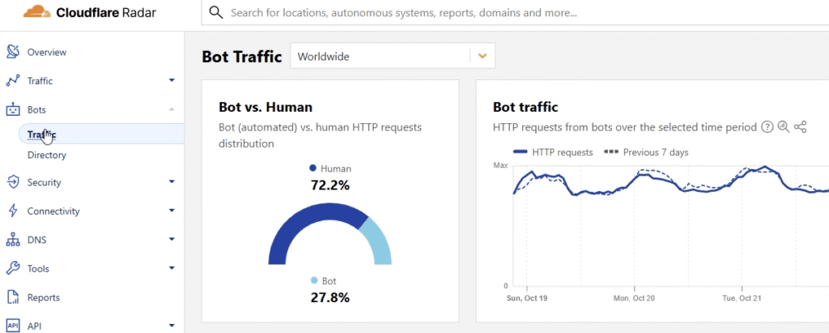Click the chart zoom magnifier icon
The height and width of the screenshot is (333, 829).
pyautogui.click(x=784, y=127)
